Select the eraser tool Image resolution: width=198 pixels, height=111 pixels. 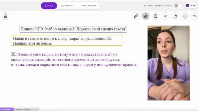coord(146,16)
